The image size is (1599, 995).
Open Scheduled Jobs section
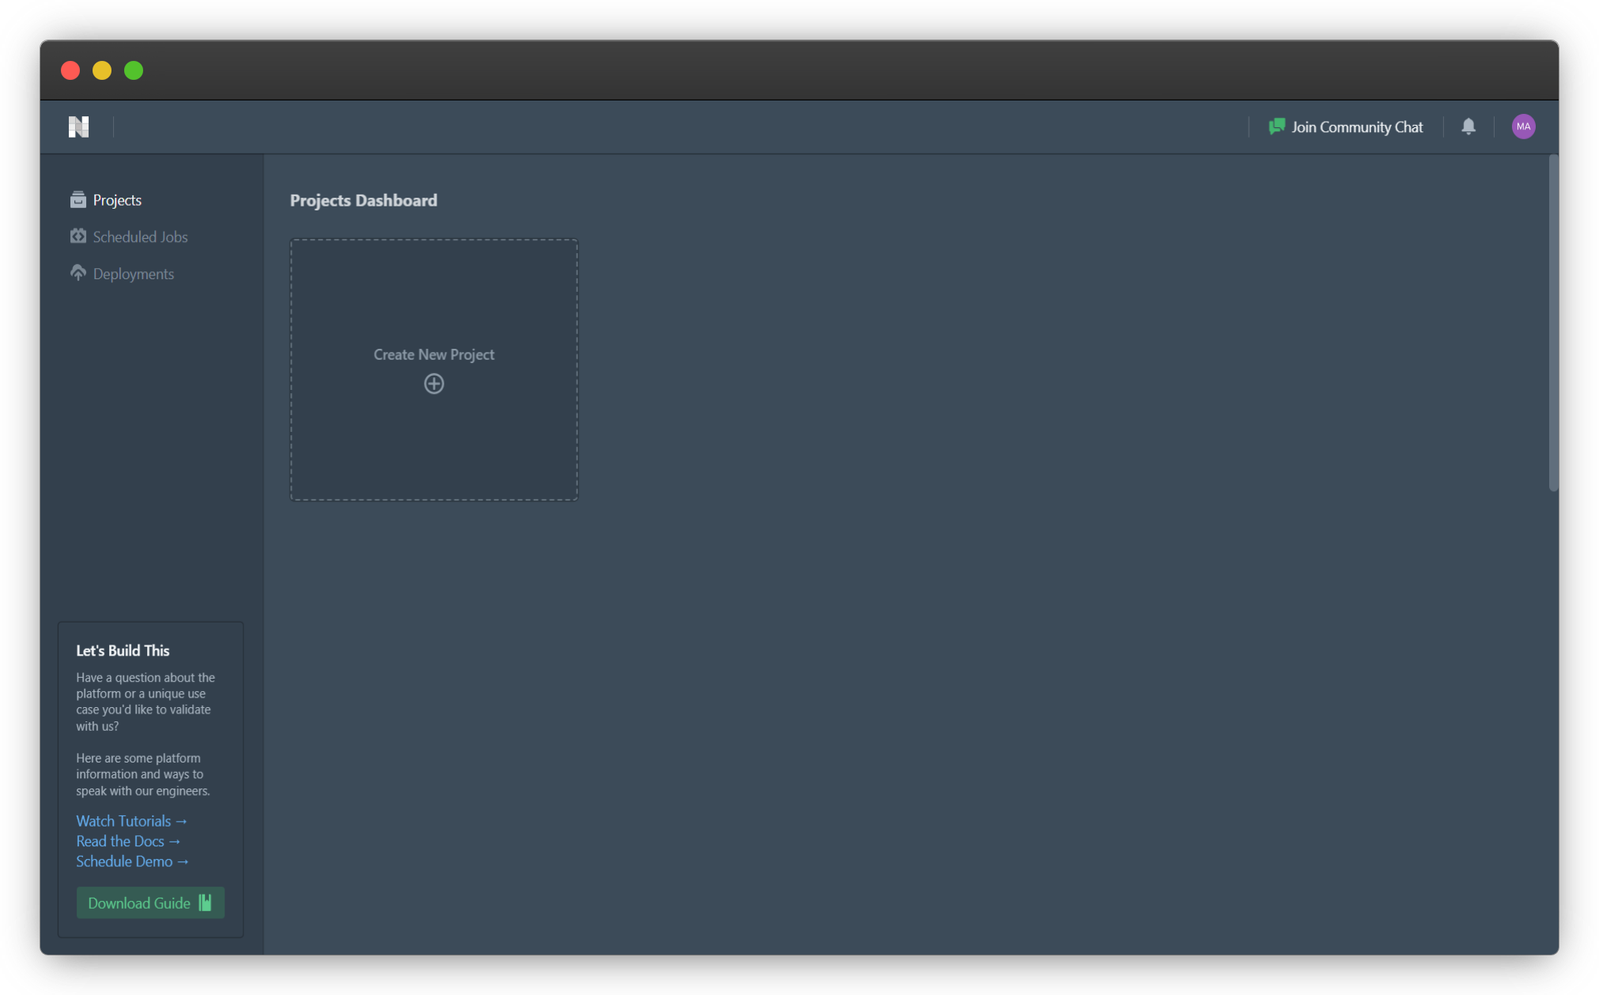140,237
